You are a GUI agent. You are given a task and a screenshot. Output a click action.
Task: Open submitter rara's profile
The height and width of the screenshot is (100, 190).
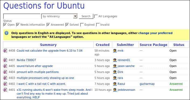120,78
